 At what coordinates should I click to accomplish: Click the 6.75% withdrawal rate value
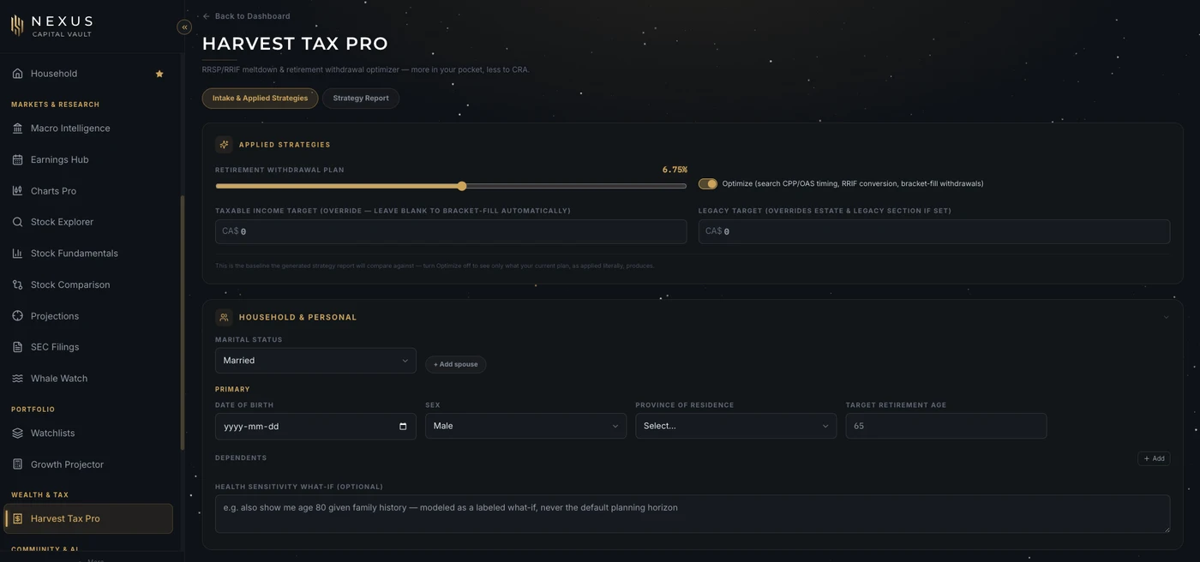tap(675, 170)
